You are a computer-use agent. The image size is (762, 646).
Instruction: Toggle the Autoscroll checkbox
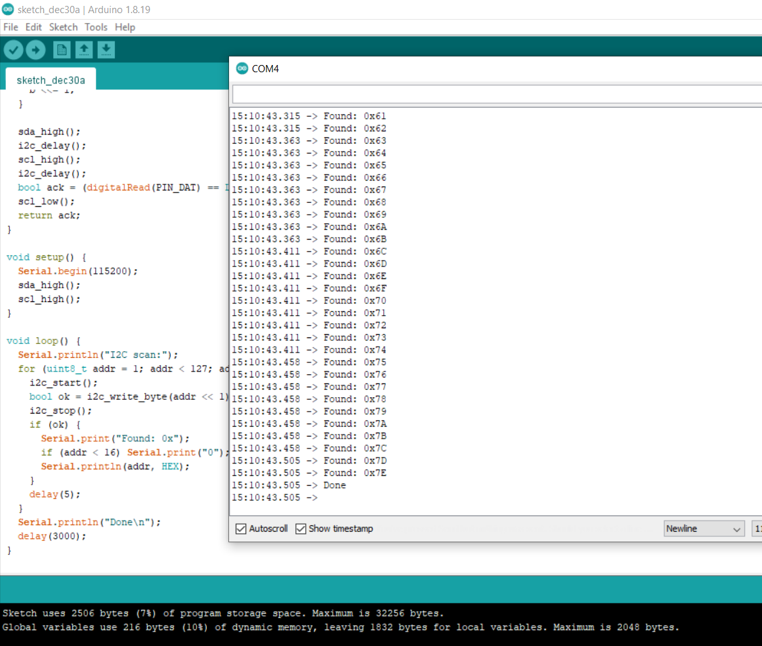tap(241, 528)
